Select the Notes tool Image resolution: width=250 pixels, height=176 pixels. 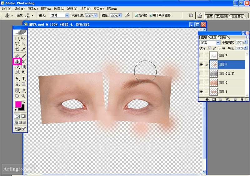pyautogui.click(x=17, y=90)
